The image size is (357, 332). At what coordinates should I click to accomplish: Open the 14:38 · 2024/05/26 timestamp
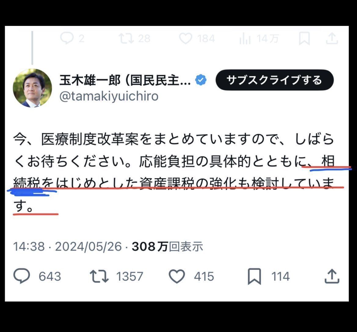[x=67, y=246]
